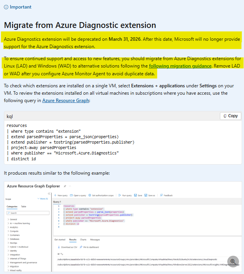The height and width of the screenshot is (274, 244).
Task: Open the Messages tab
Action: click(x=95, y=239)
